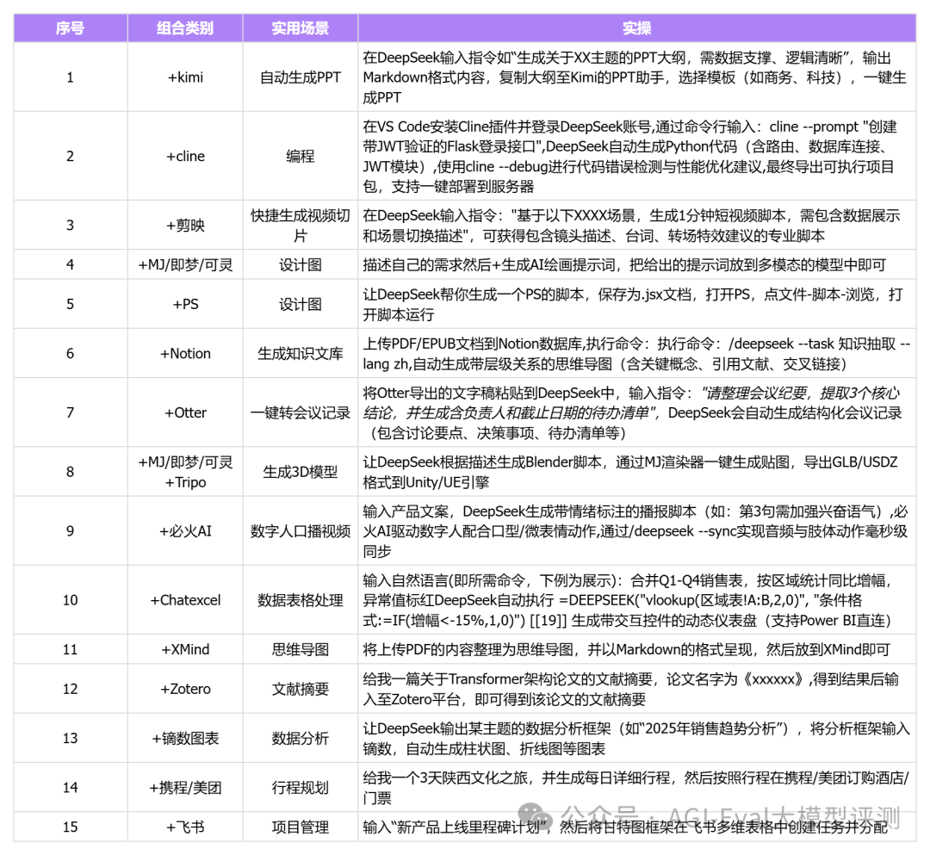Select the +cline cell

point(185,156)
